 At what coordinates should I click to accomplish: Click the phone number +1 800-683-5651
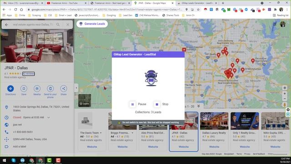click(x=23, y=132)
